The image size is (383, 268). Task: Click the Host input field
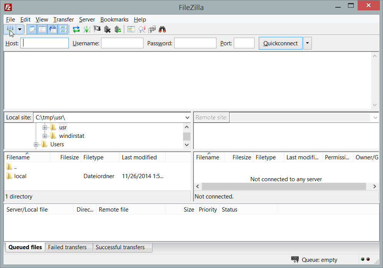(x=45, y=43)
